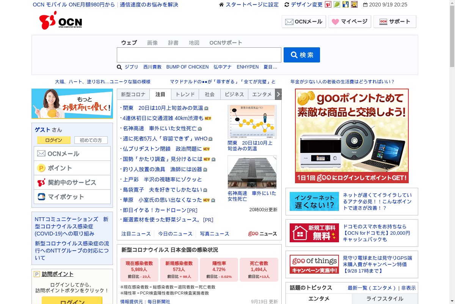The image size is (455, 304).
Task: Select the blue rabbit design theme icon
Action: point(345,5)
